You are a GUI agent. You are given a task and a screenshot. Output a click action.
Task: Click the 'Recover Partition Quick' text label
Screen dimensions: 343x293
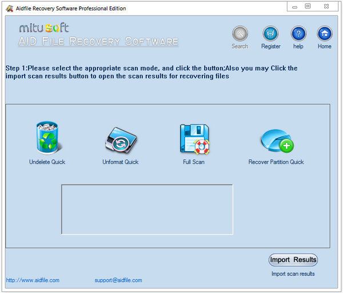[276, 162]
